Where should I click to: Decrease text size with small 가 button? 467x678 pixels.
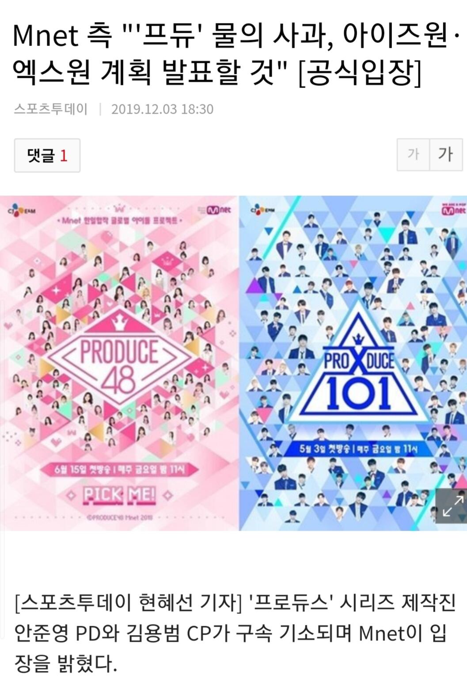coord(413,154)
